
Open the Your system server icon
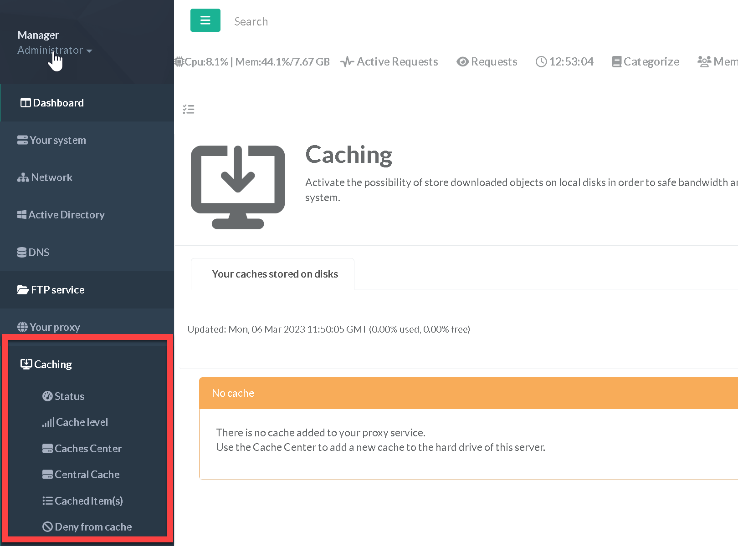tap(22, 140)
